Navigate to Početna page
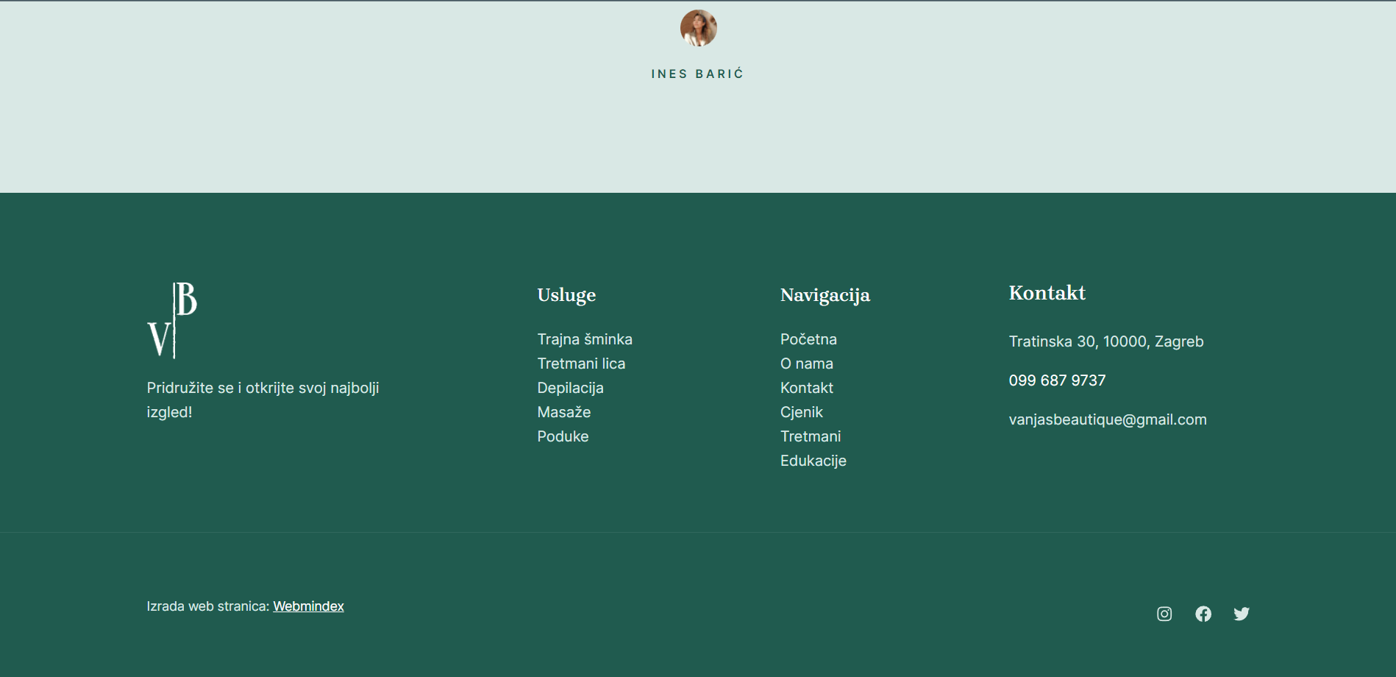This screenshot has height=677, width=1396. [x=808, y=339]
